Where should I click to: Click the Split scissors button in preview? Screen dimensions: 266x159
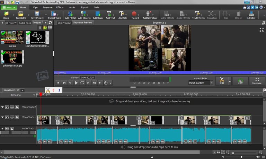[222, 81]
